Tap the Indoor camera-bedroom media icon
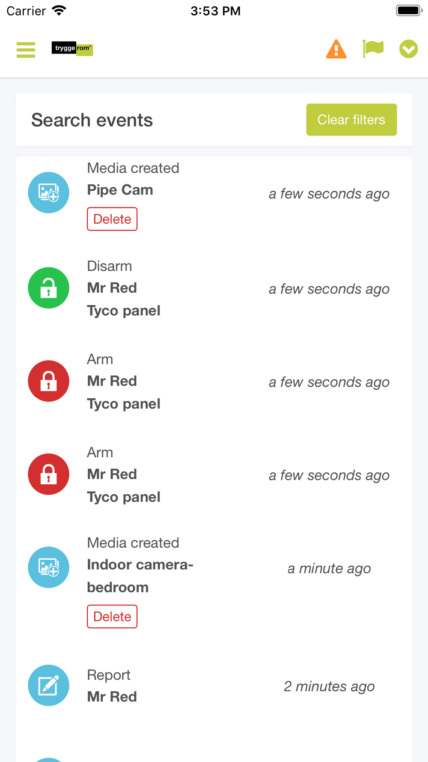Viewport: 428px width, 762px height. click(49, 567)
